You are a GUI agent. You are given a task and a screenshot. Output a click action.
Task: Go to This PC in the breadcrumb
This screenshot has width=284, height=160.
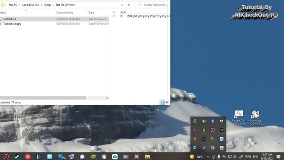13,5
